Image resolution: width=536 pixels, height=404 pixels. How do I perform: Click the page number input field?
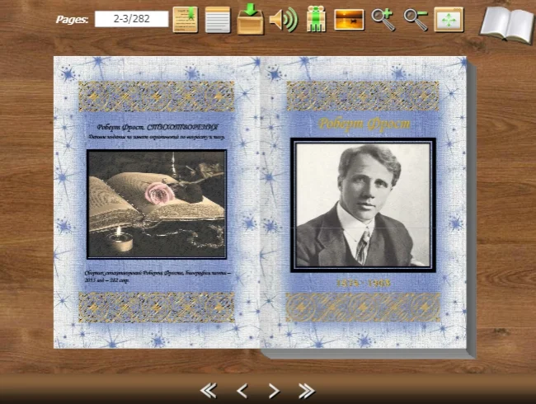(x=132, y=19)
